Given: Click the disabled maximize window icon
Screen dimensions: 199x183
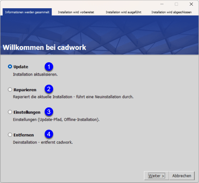Looking at the screenshot, I should coord(176,4).
